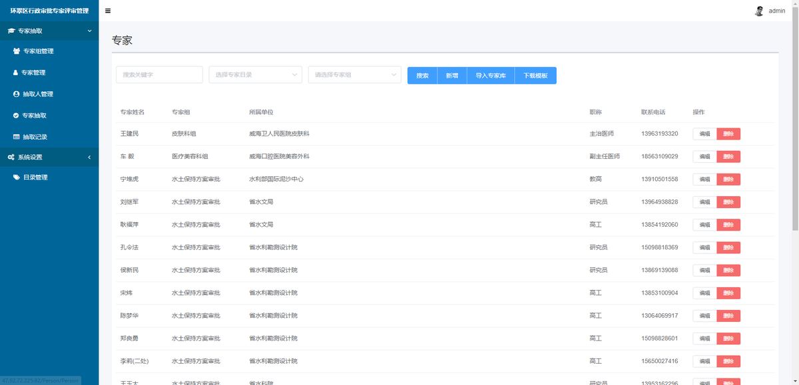This screenshot has width=799, height=385.
Task: Click the list icon beside 抽取记录
Action: click(x=17, y=137)
